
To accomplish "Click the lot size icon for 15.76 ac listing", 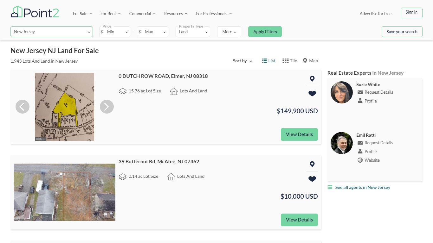I will 123,91.
